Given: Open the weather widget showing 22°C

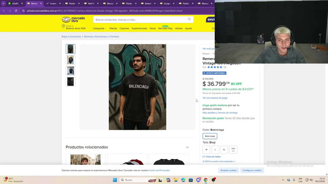Looking at the screenshot, I should (x=13, y=180).
